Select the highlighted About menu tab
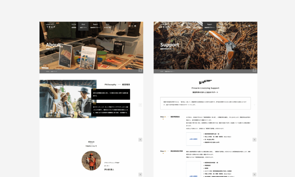Image resolution: width=295 pixels, height=177 pixels. [83, 26]
